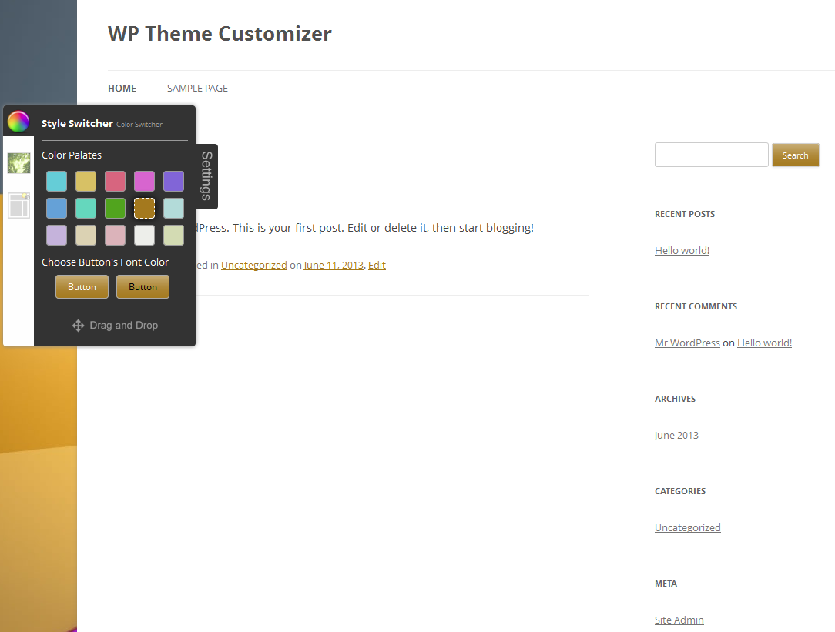
Task: Select the off-white palette swatch
Action: pyautogui.click(x=144, y=235)
